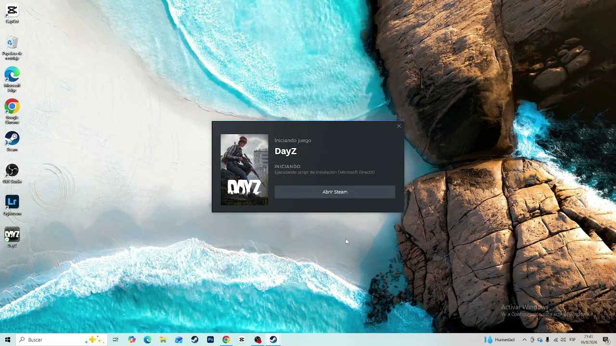Open the taskbar clock showing 21:43
This screenshot has height=346, width=616.
589,340
